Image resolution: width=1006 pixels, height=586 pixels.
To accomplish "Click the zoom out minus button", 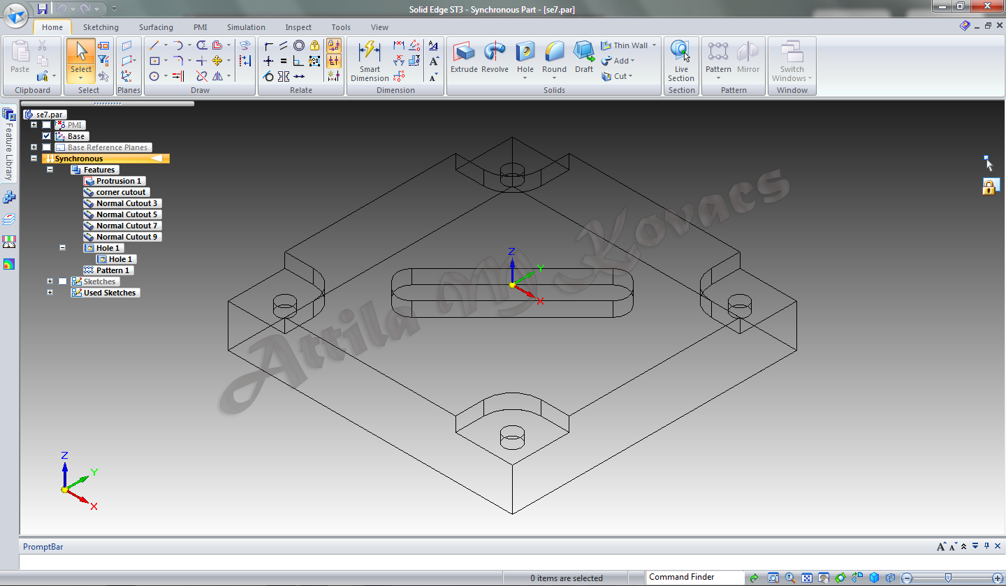I will [x=906, y=578].
